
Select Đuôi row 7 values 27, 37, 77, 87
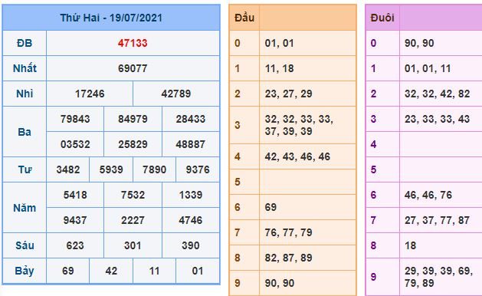tap(437, 220)
